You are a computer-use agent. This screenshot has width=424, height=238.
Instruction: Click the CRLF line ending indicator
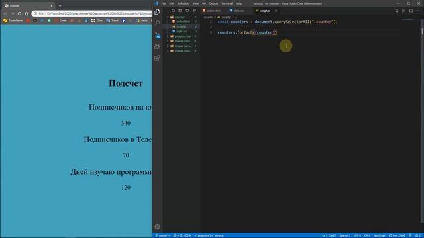click(367, 235)
